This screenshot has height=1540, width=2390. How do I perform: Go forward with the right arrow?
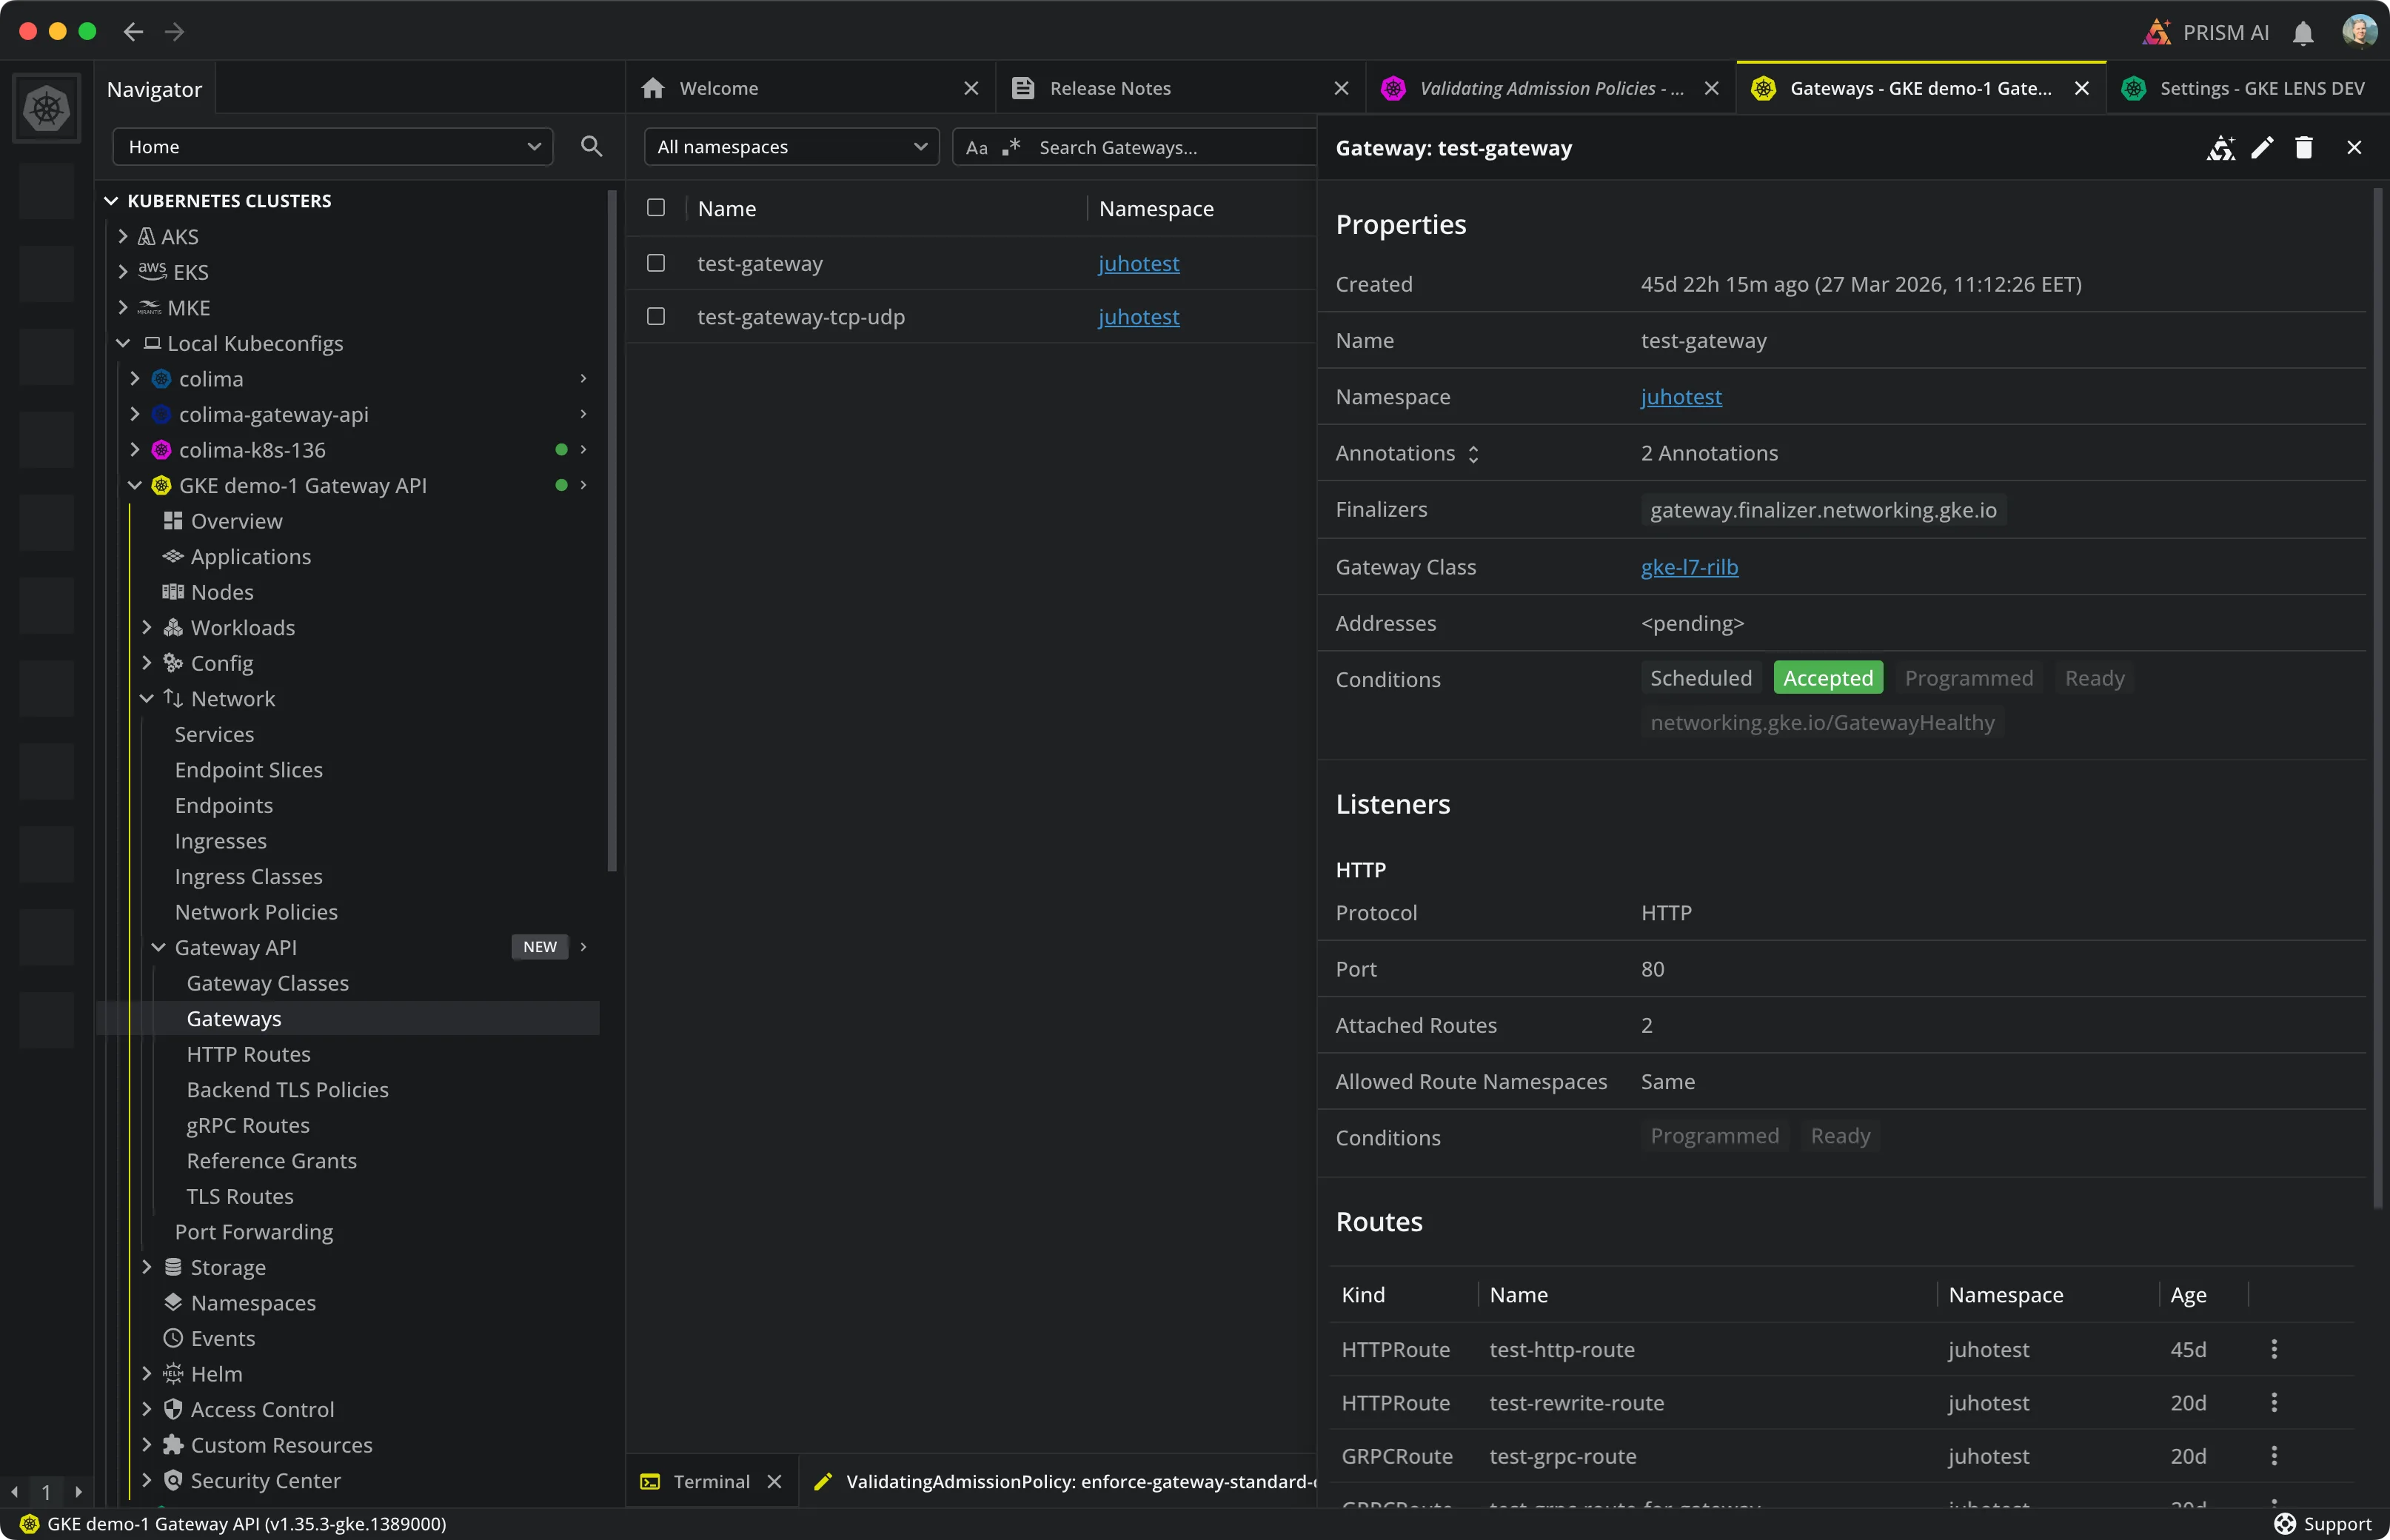click(175, 32)
